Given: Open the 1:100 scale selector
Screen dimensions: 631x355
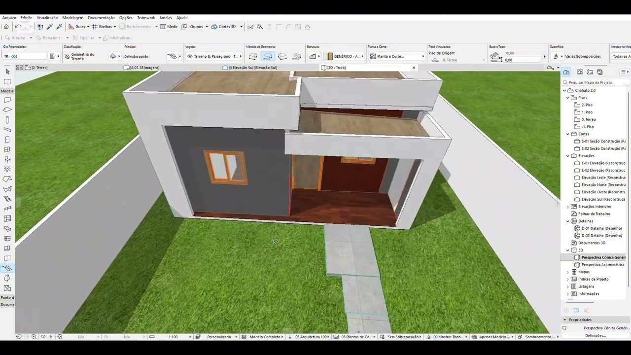Looking at the screenshot, I should 173,337.
